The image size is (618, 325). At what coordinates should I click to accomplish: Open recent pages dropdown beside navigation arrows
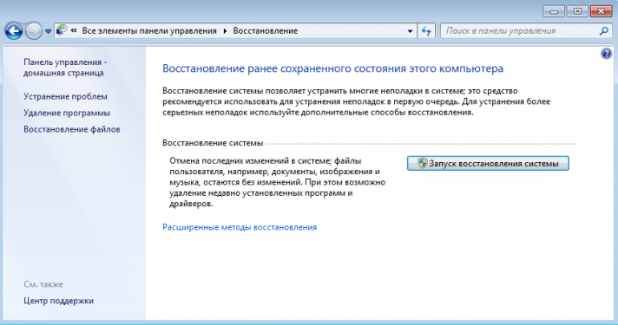[x=48, y=31]
